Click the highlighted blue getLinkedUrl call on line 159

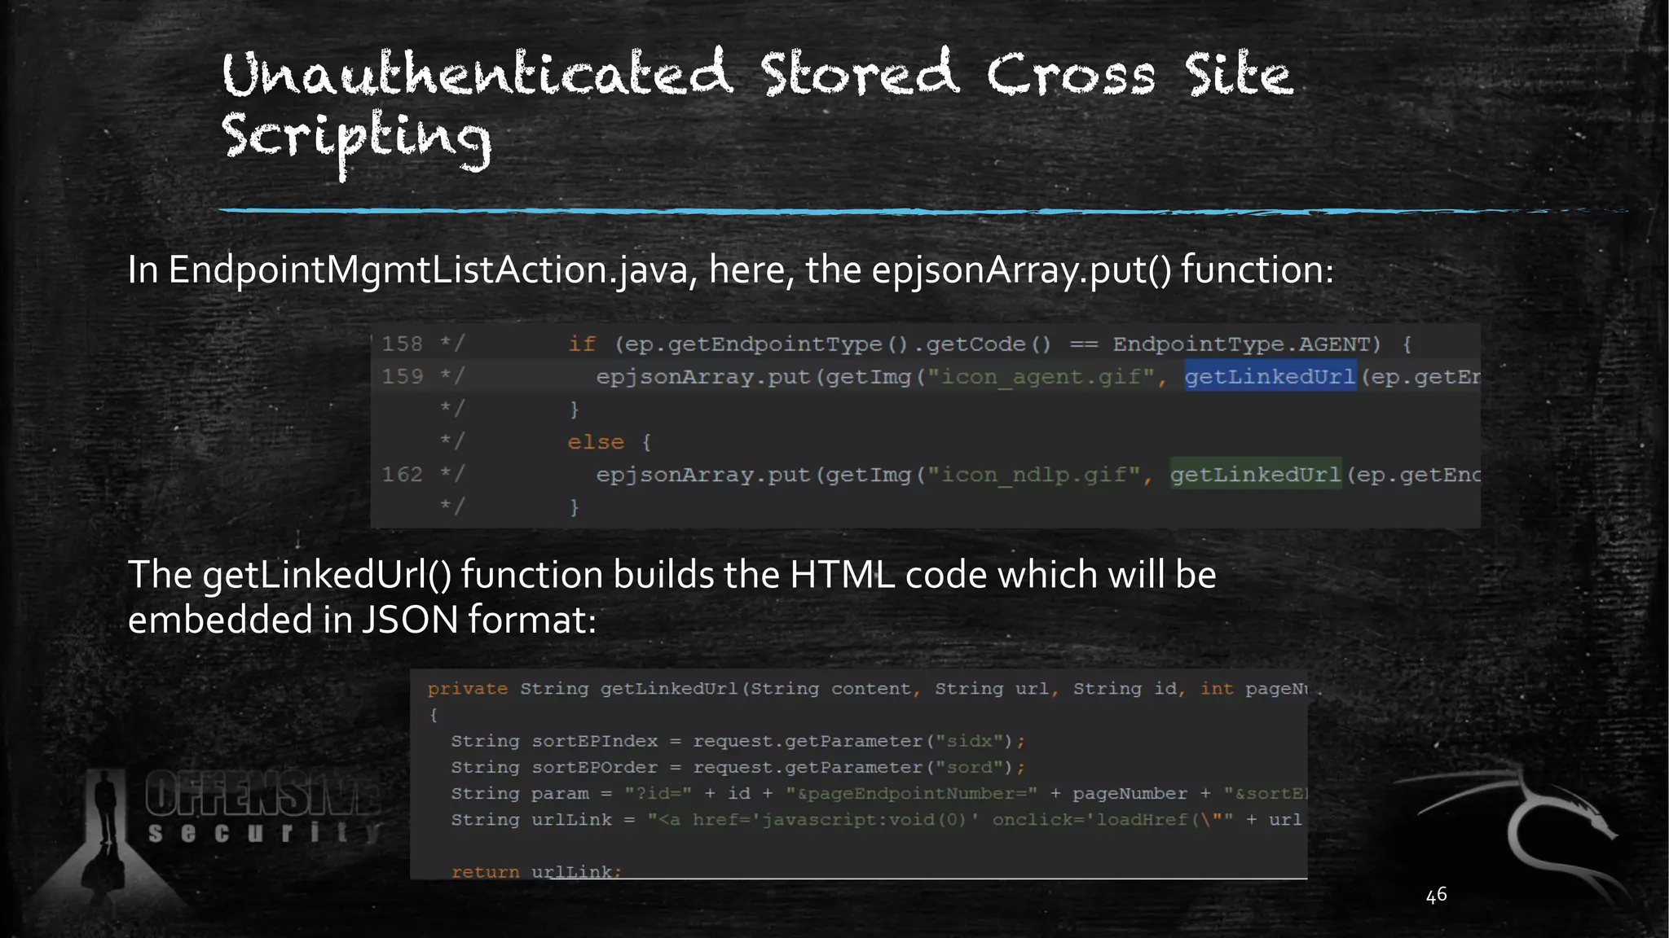pyautogui.click(x=1270, y=376)
